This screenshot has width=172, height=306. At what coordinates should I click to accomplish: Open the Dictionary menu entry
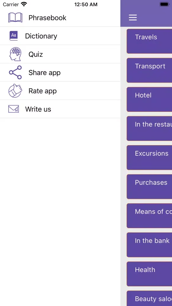coord(60,36)
